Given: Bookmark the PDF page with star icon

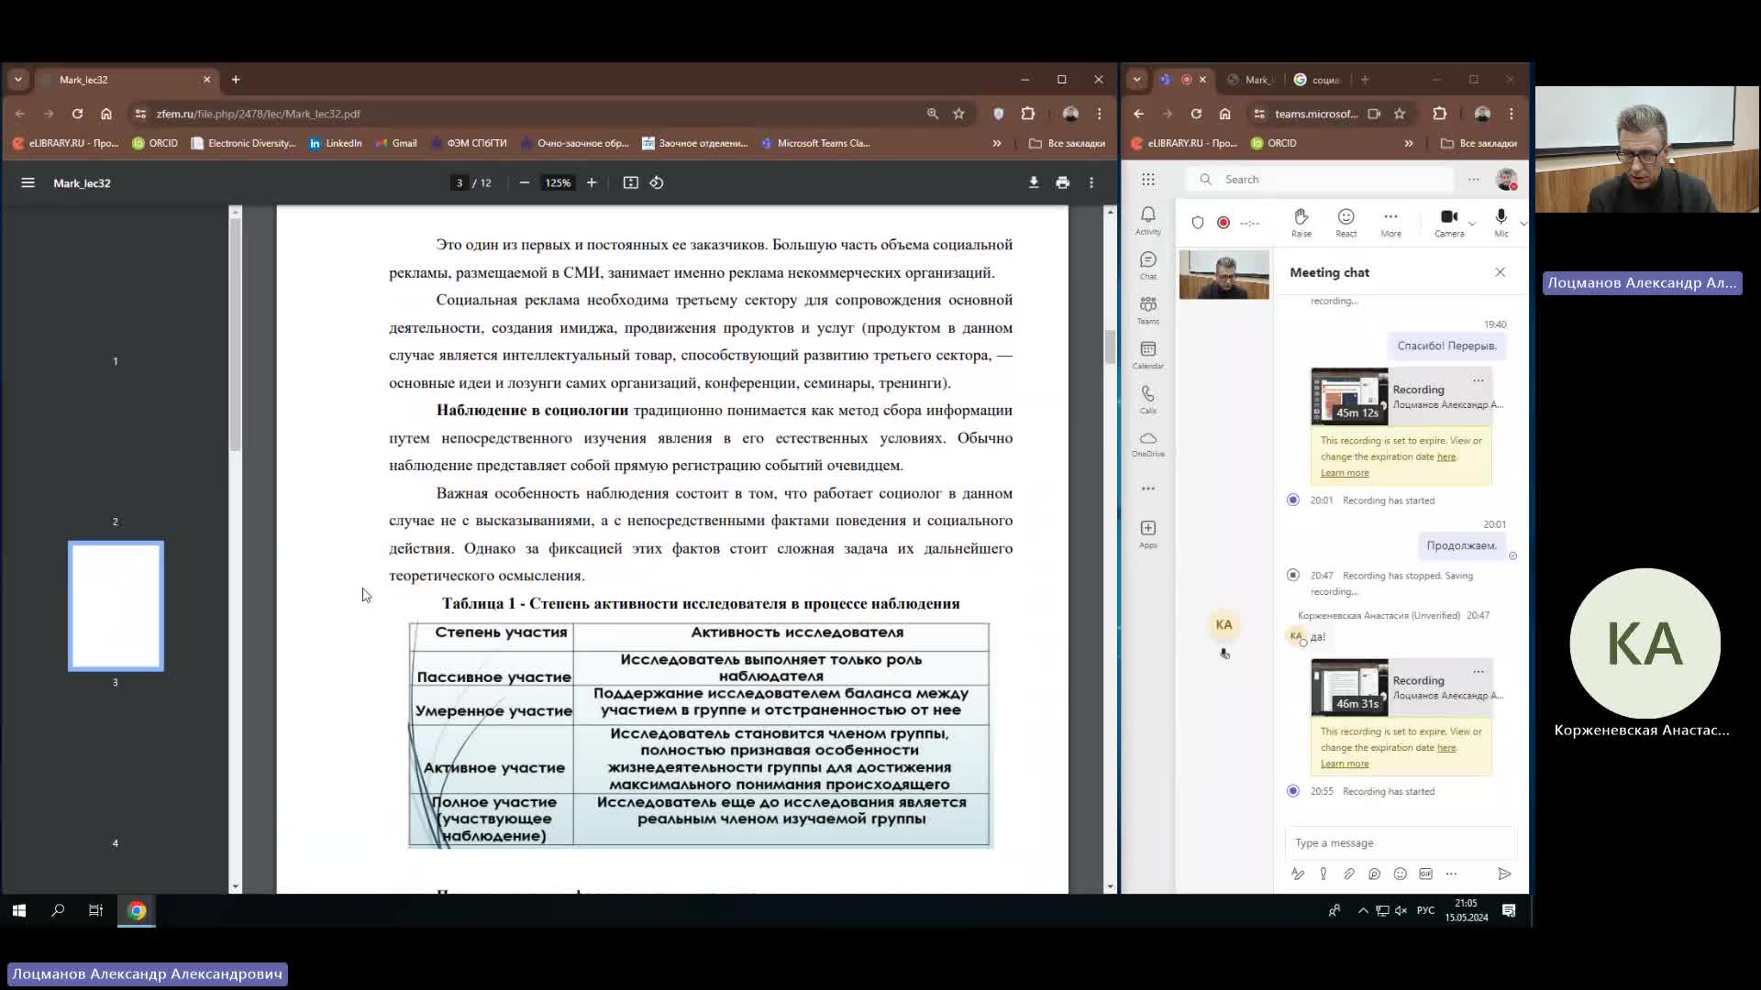Looking at the screenshot, I should 958,114.
